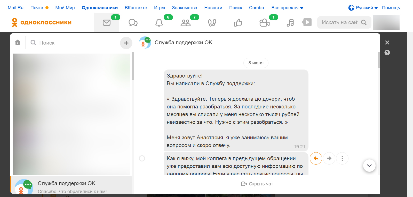Open the Messages envelope icon
This screenshot has width=413, height=197.
click(x=107, y=23)
